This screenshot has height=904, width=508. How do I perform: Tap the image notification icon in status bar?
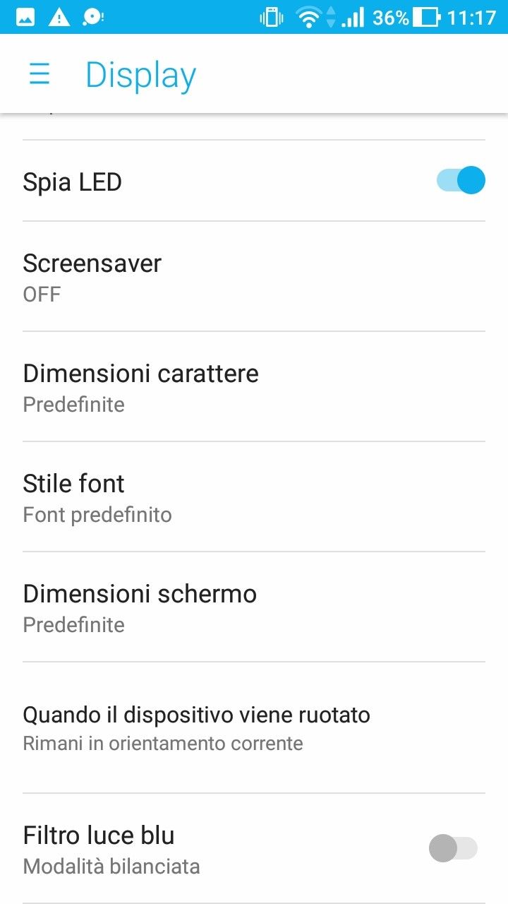click(x=25, y=17)
